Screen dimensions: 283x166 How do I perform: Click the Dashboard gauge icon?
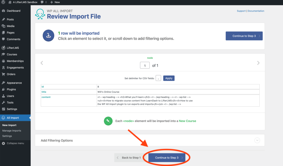click(3, 11)
